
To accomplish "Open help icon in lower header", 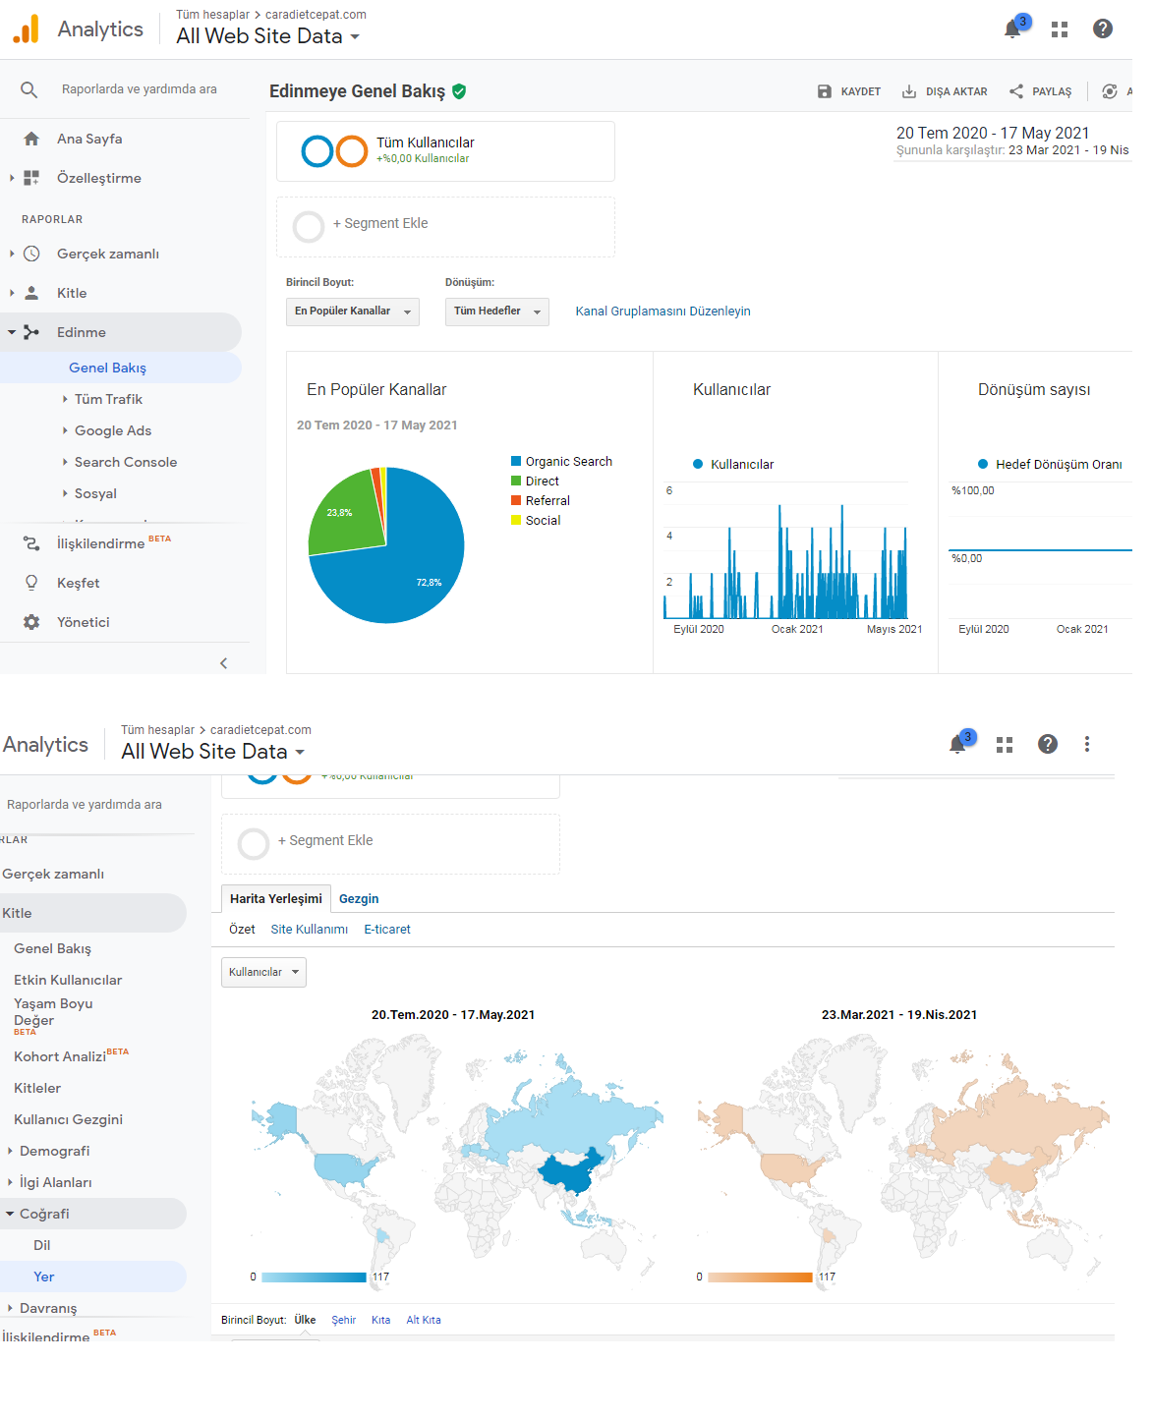I will click(x=1048, y=744).
